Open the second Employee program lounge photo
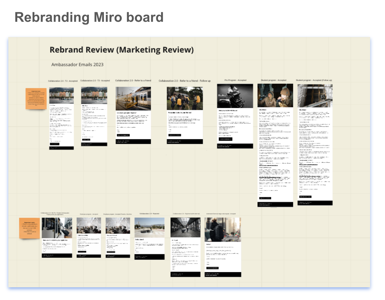Screen dimensions: 385x300 pyautogui.click(x=118, y=226)
